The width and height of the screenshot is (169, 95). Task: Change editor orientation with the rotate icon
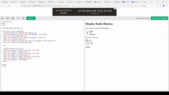click(x=18, y=18)
